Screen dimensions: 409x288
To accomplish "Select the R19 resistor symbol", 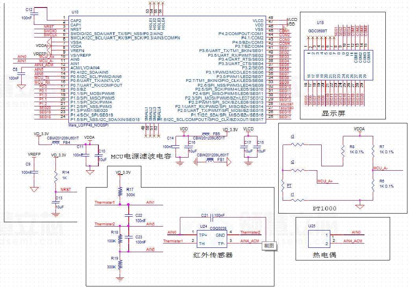I will [x=120, y=265].
